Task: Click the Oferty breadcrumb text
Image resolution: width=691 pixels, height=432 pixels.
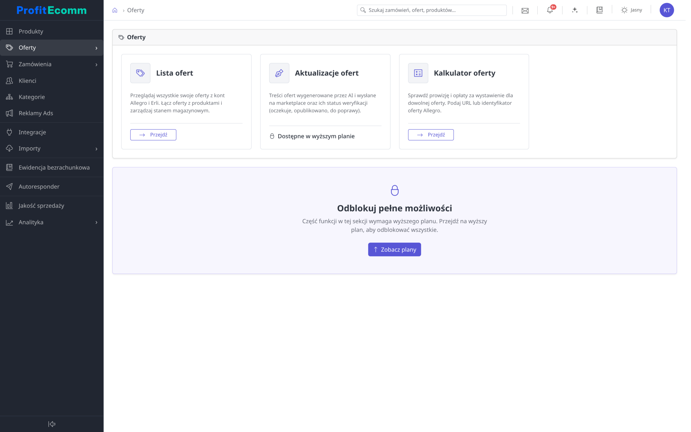Action: coord(136,10)
